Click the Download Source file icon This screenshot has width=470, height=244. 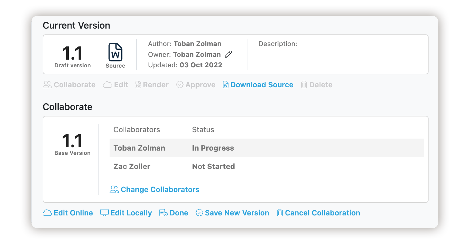226,85
